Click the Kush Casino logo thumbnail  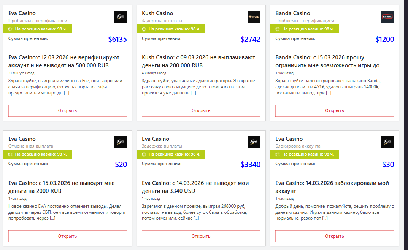254,17
